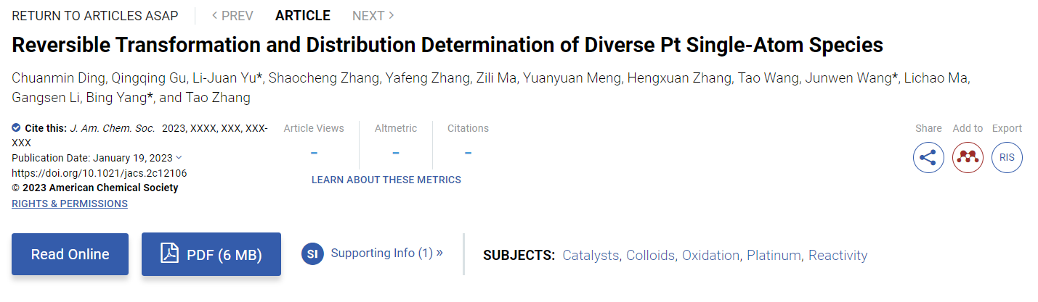Go to the NEXT article
The width and height of the screenshot is (1038, 302).
(373, 15)
